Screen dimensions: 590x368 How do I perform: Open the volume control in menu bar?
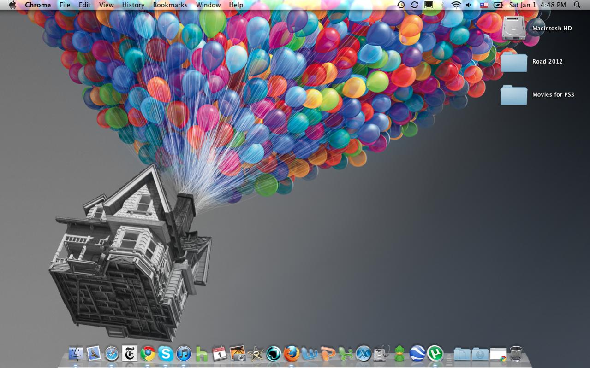(469, 5)
